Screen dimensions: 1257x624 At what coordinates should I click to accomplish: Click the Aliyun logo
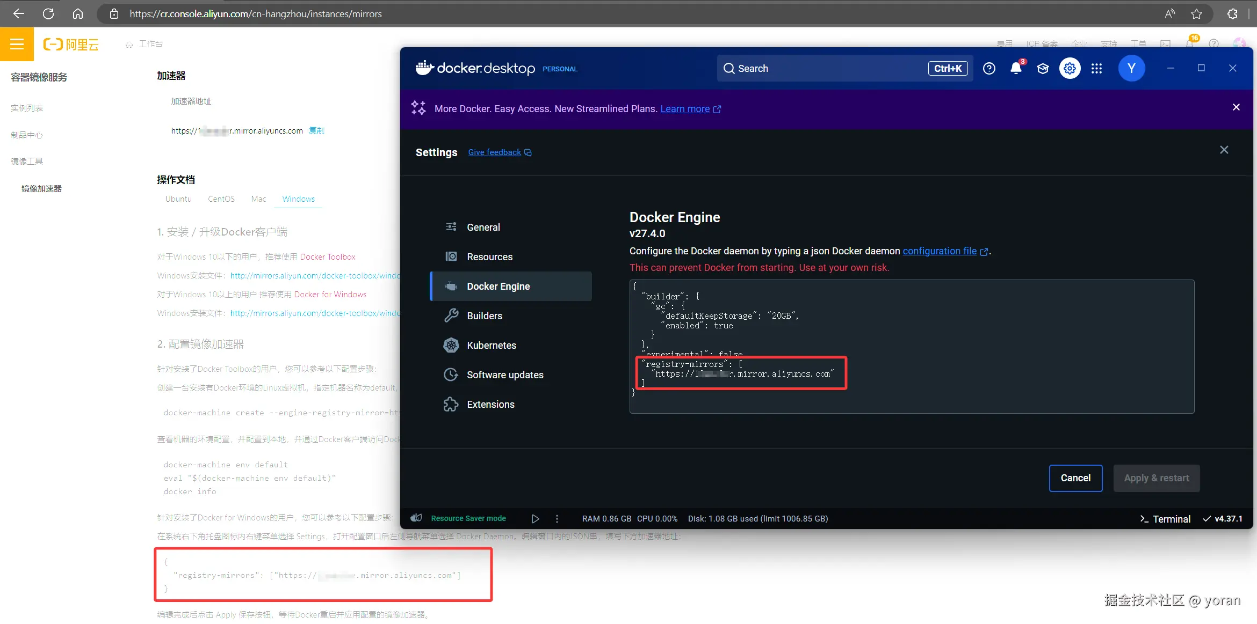click(x=71, y=44)
